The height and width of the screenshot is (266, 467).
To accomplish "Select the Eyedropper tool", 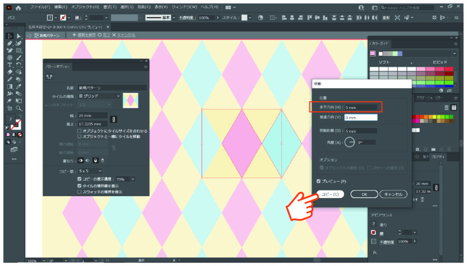I will 19,86.
